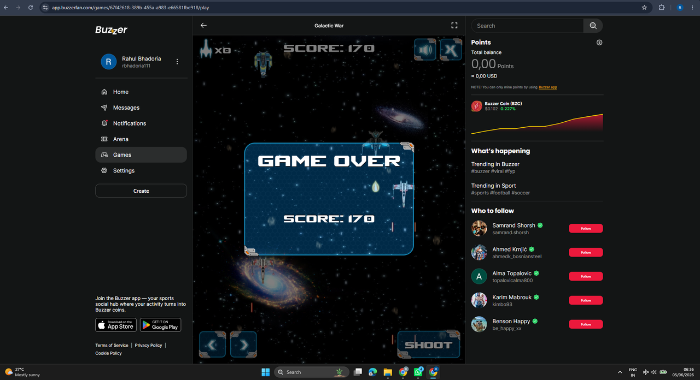Enter fullscreen mode for game
Image resolution: width=700 pixels, height=380 pixels.
[x=454, y=26]
